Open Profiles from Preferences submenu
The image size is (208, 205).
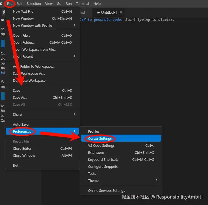tap(121, 132)
